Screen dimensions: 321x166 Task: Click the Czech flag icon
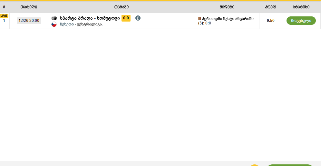point(54,24)
